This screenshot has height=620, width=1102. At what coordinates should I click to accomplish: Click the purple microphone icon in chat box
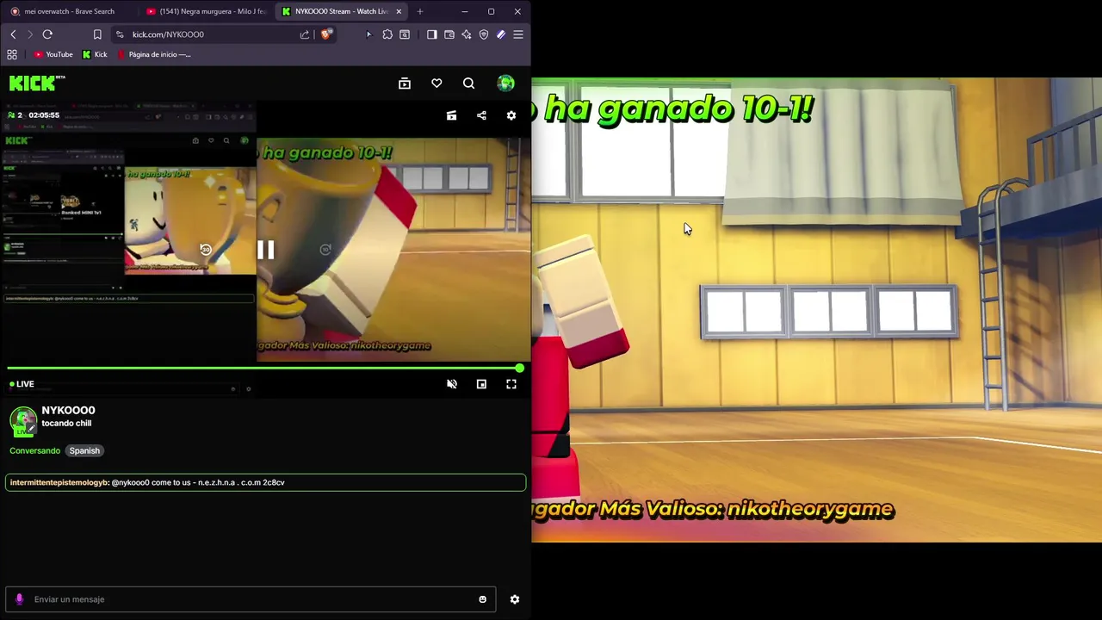[19, 599]
